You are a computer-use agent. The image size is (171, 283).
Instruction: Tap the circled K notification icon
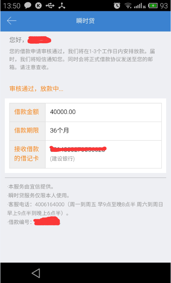tap(38, 6)
